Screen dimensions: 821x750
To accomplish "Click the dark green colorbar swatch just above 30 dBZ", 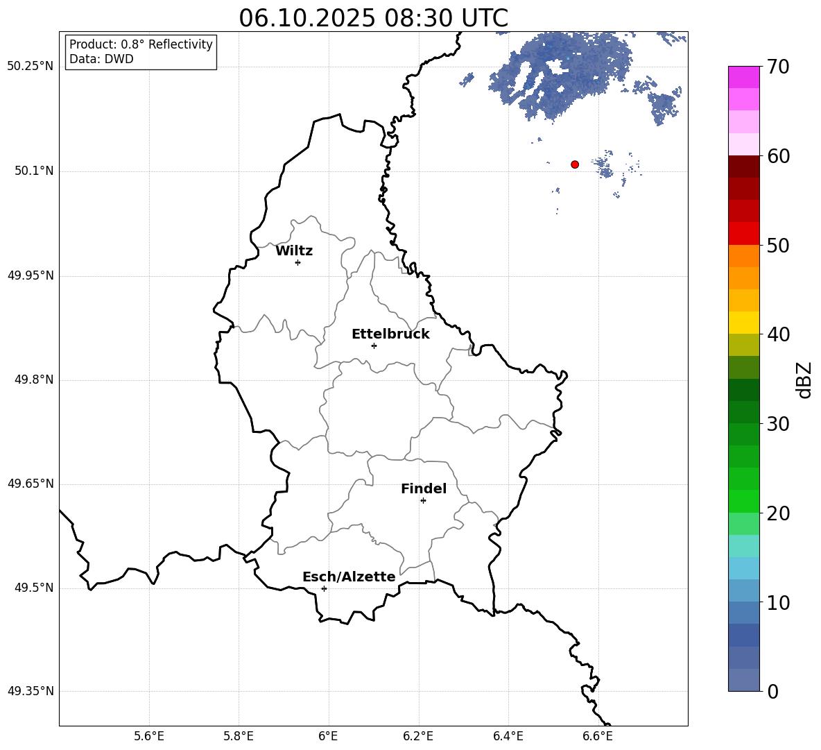I will click(x=744, y=412).
